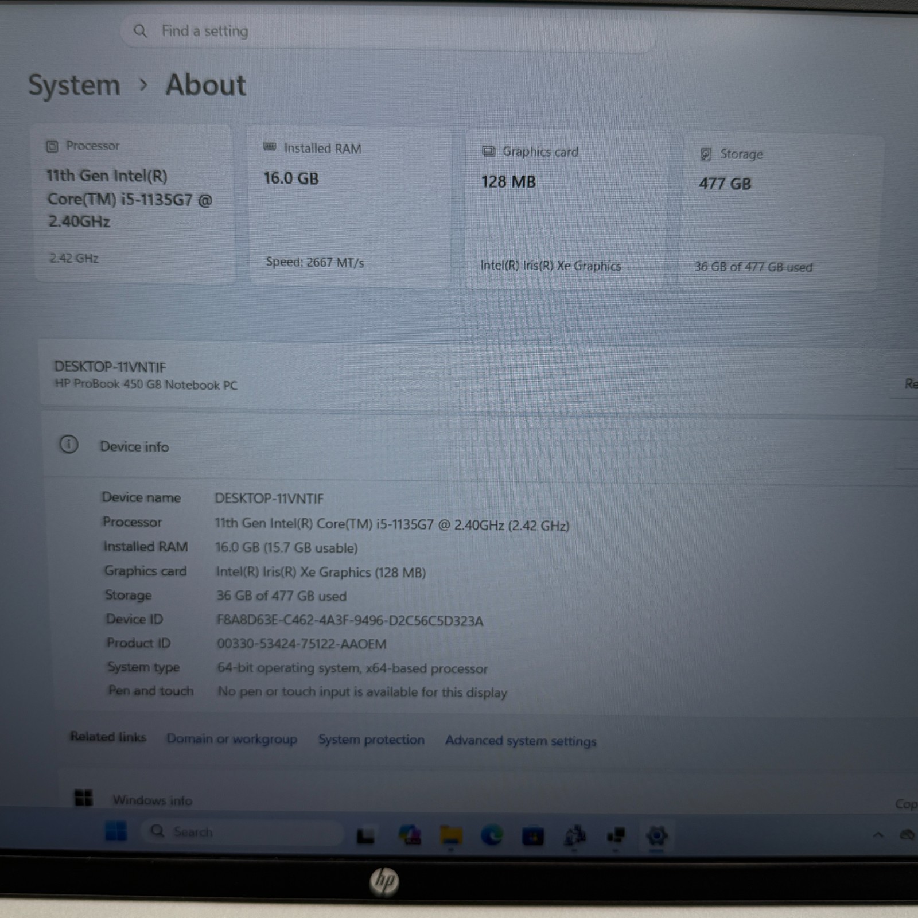This screenshot has height=918, width=918.
Task: Open Microsoft Store from the taskbar
Action: coord(533,836)
